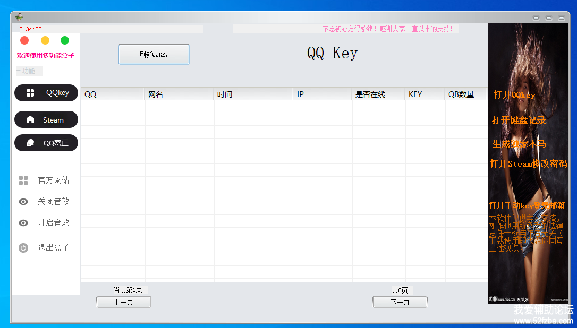Click the 是否在线 column header
Screen dimensions: 577x328
pyautogui.click(x=378, y=94)
